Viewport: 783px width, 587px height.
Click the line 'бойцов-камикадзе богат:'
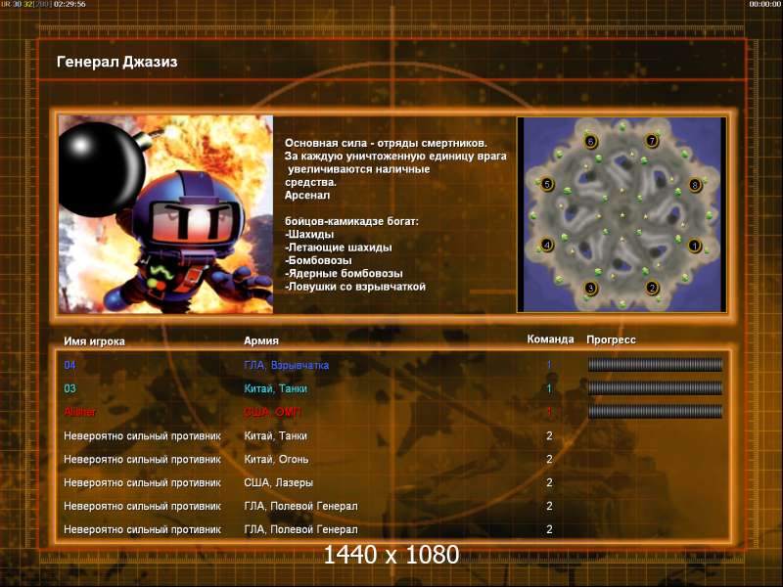351,221
